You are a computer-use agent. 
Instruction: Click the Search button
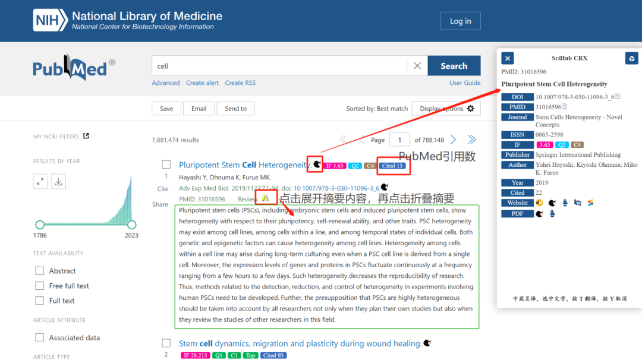[454, 66]
